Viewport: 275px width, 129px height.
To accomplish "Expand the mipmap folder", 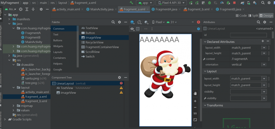I will (x=13, y=106).
